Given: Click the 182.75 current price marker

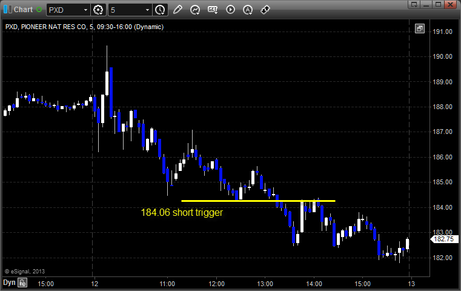Looking at the screenshot, I should [x=444, y=239].
